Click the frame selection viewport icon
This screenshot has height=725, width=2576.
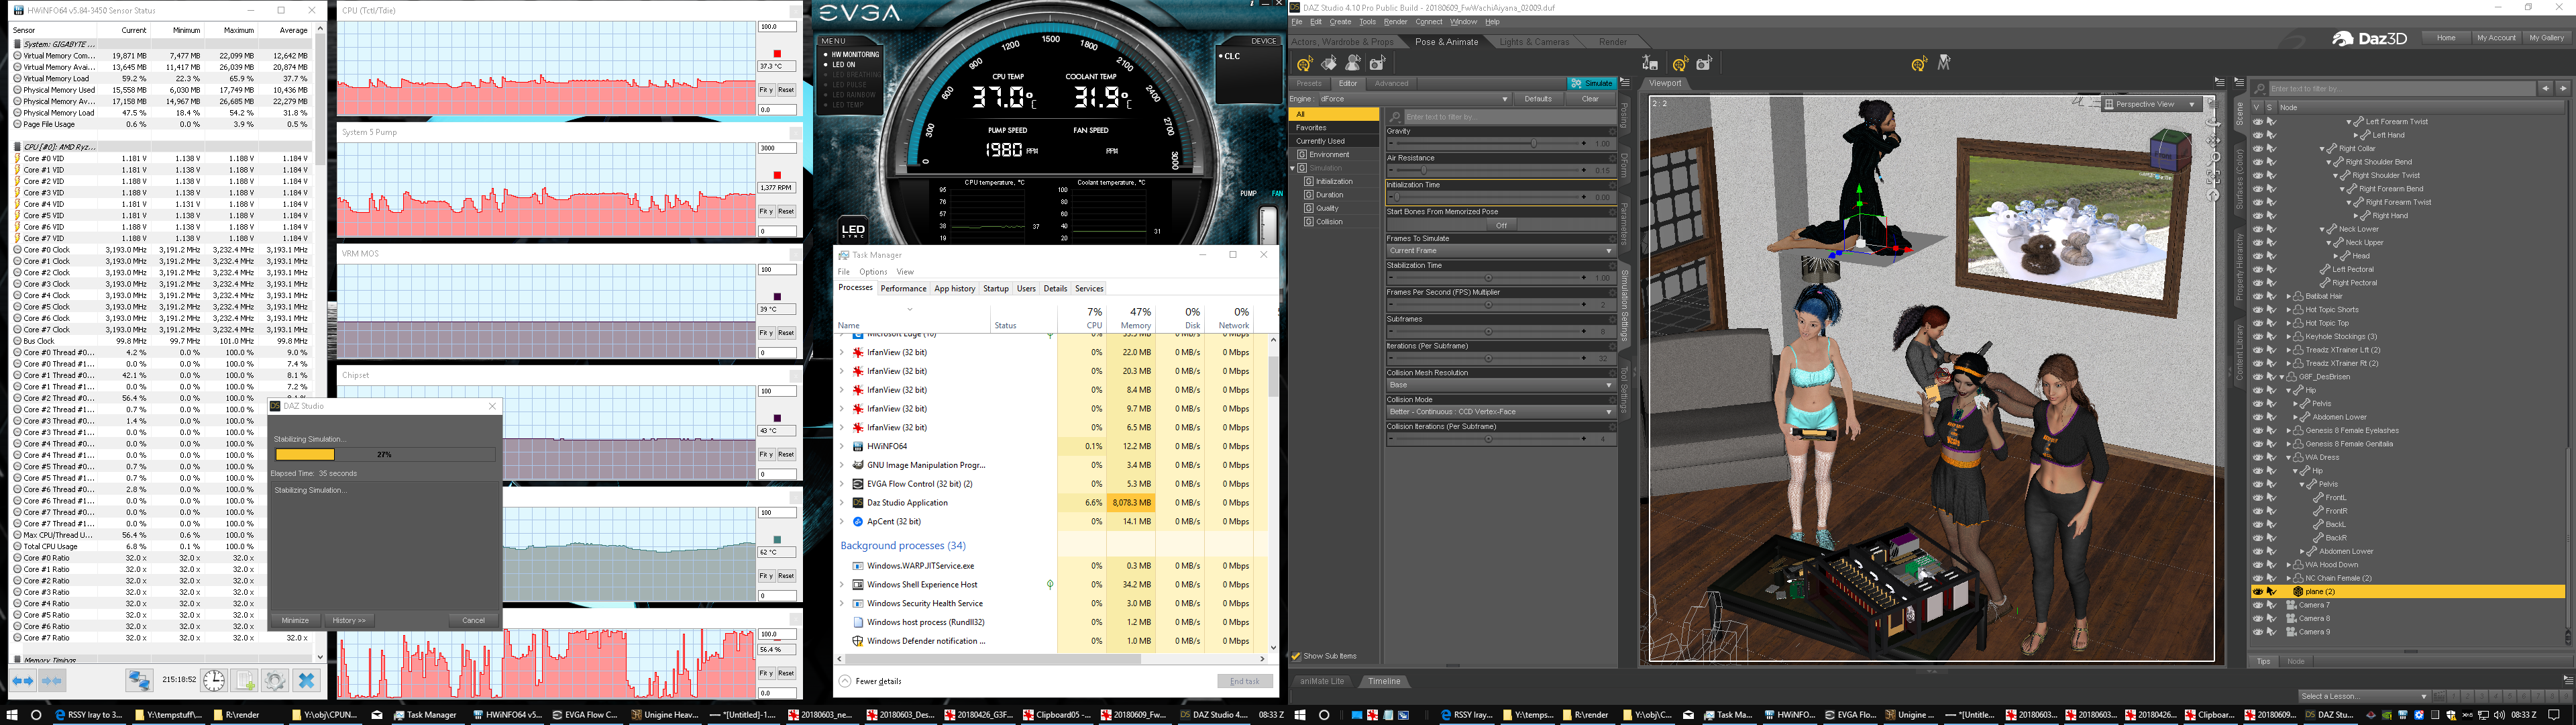(2213, 177)
